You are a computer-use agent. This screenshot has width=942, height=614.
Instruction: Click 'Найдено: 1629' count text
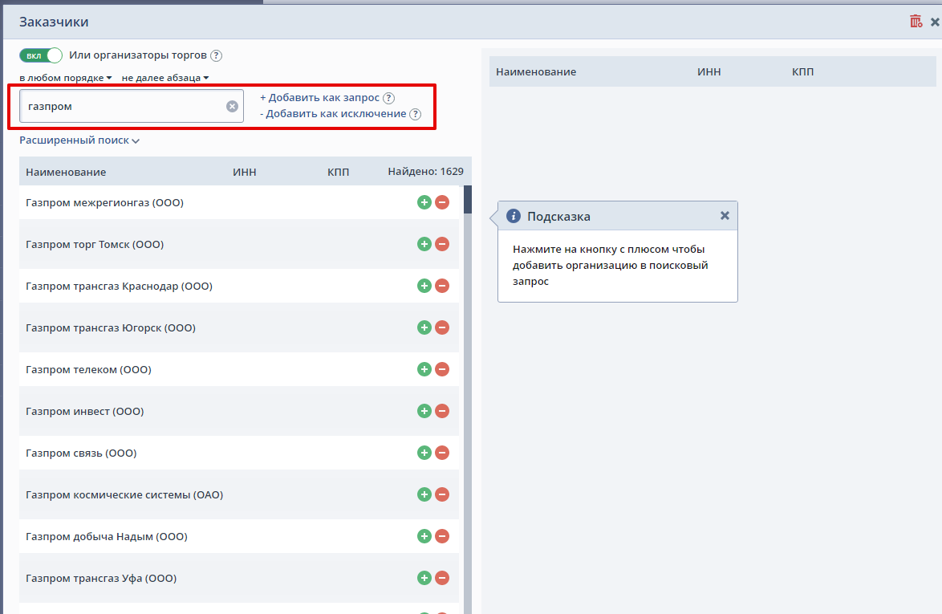click(425, 171)
